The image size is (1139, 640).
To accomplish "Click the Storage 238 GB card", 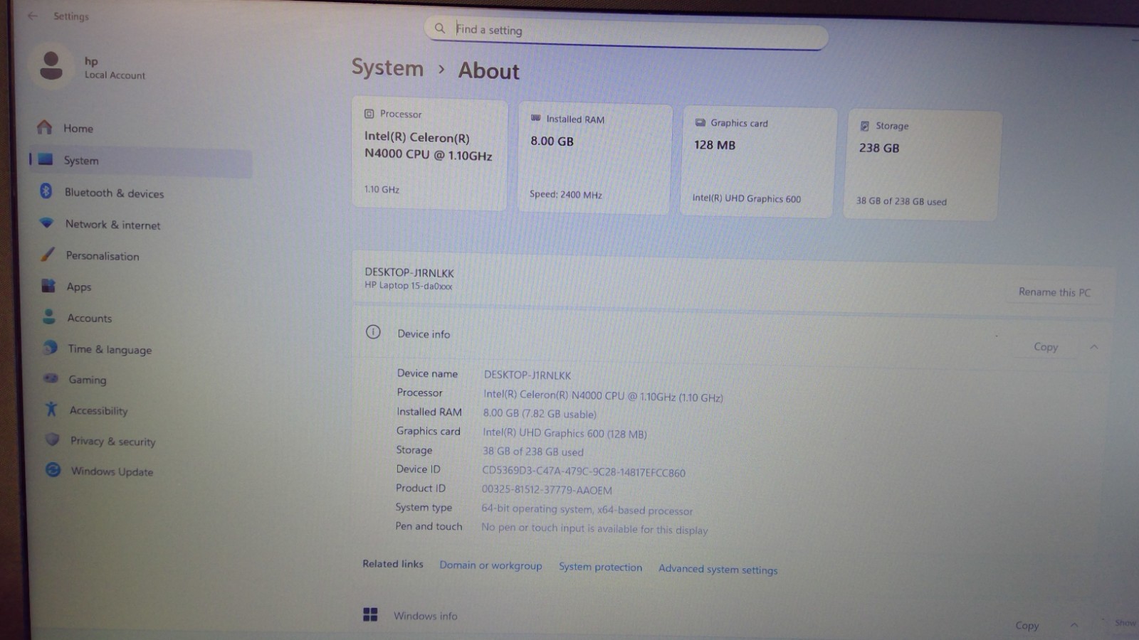I will [922, 165].
